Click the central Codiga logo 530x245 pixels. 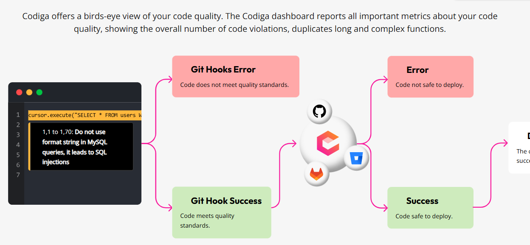pos(328,144)
